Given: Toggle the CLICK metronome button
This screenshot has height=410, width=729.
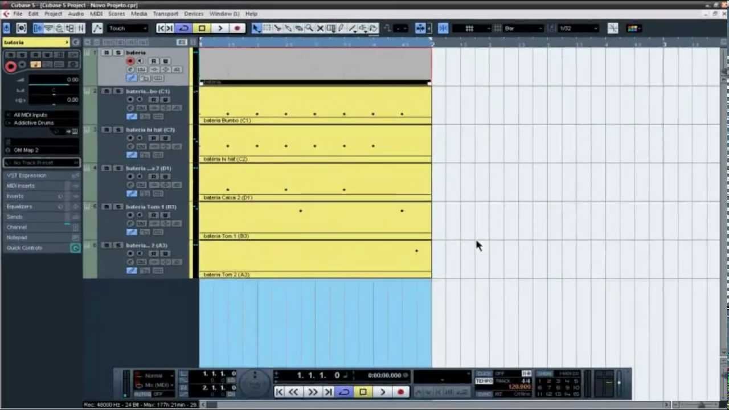Looking at the screenshot, I should [x=484, y=374].
